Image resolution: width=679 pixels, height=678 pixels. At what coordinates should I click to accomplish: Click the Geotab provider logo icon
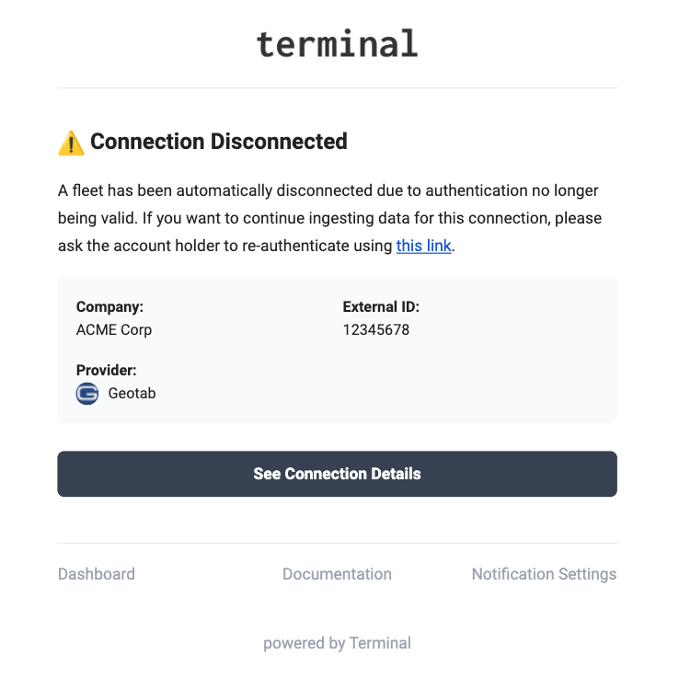pyautogui.click(x=87, y=394)
